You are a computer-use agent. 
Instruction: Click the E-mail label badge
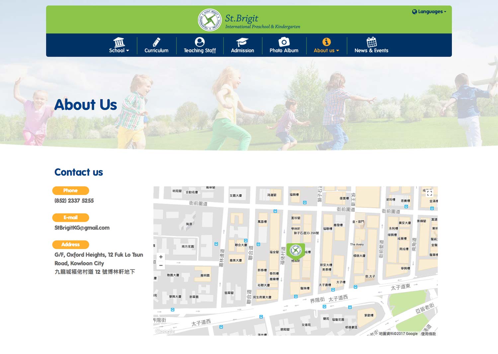70,218
